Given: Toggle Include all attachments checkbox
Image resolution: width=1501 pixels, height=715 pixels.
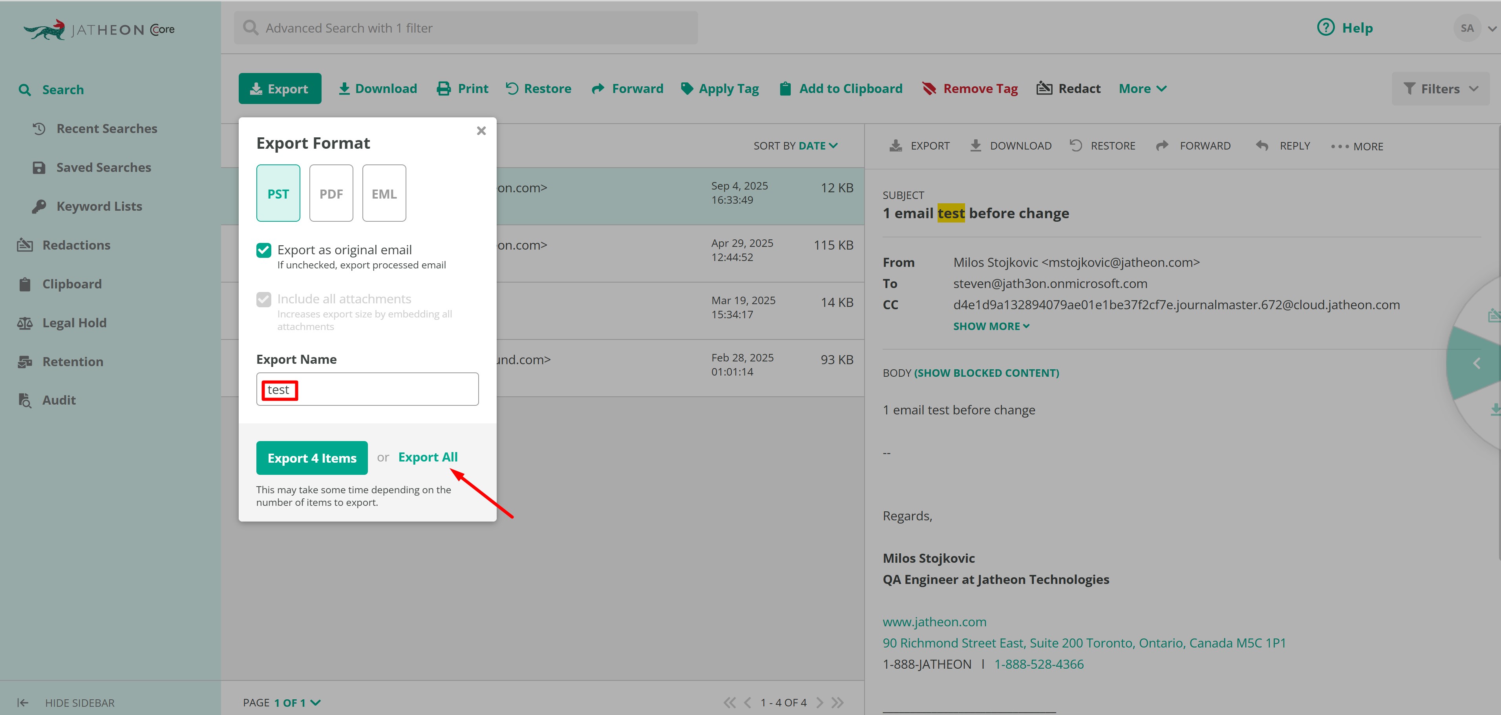Looking at the screenshot, I should pos(263,299).
